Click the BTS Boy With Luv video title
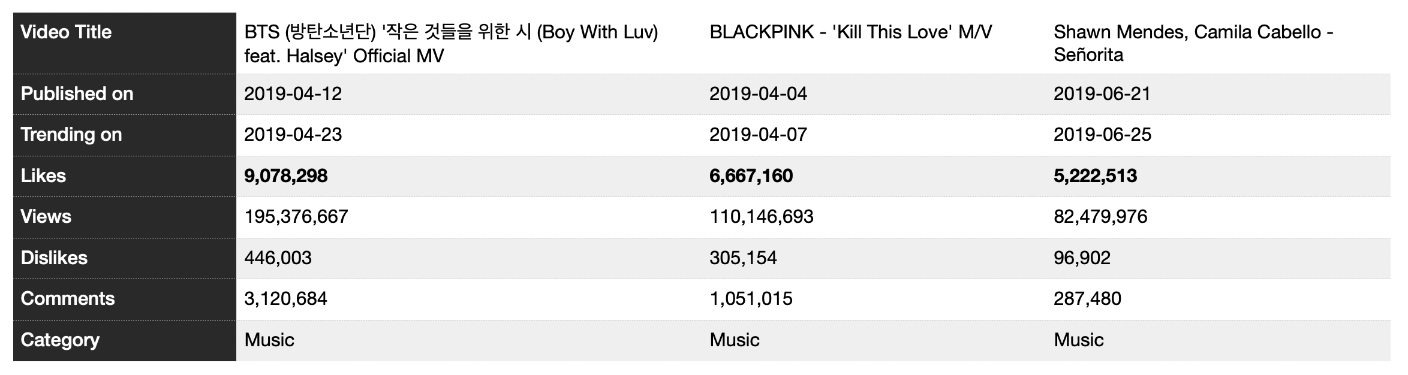The width and height of the screenshot is (1408, 375). [x=451, y=44]
